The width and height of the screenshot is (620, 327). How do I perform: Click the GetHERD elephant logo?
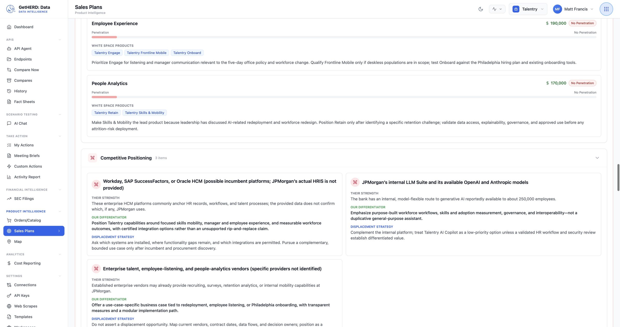(x=11, y=9)
